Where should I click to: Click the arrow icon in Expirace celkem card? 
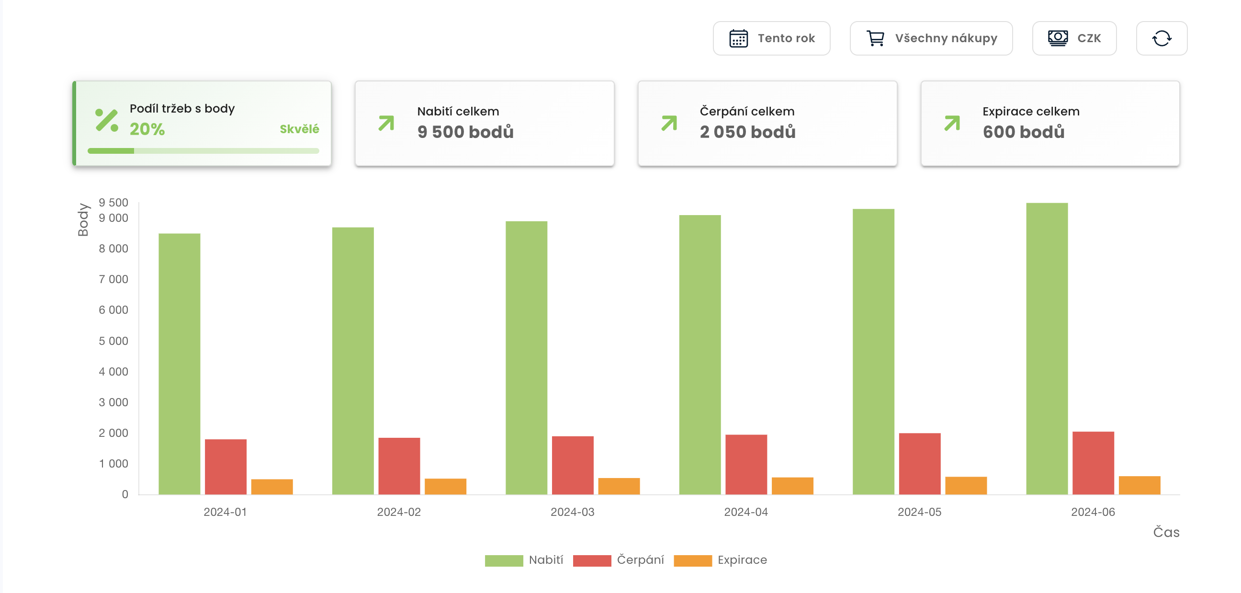pos(952,123)
